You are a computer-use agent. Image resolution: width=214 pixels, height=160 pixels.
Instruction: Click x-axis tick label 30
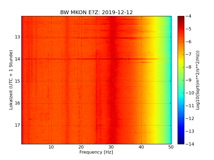(x=111, y=147)
